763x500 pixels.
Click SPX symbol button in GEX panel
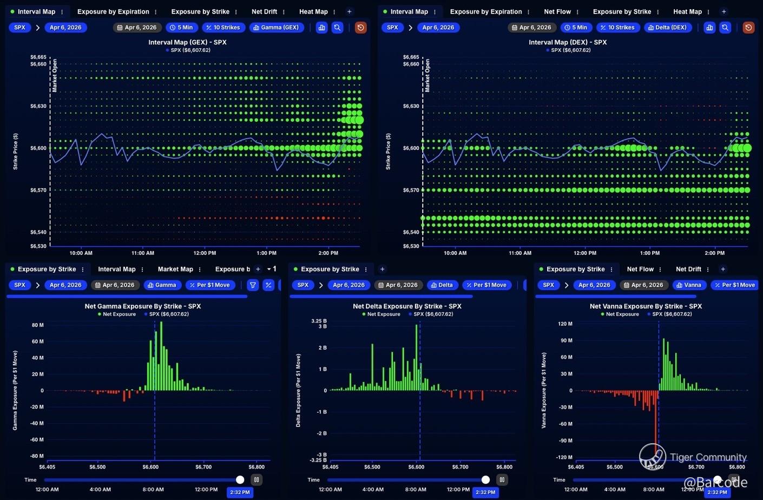coord(19,27)
